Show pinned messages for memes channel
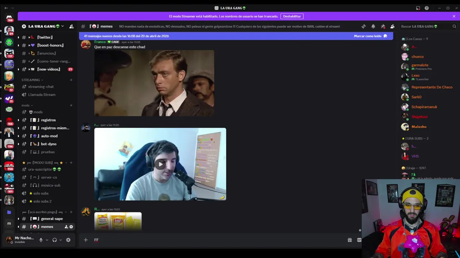The width and height of the screenshot is (460, 258). pyautogui.click(x=383, y=27)
